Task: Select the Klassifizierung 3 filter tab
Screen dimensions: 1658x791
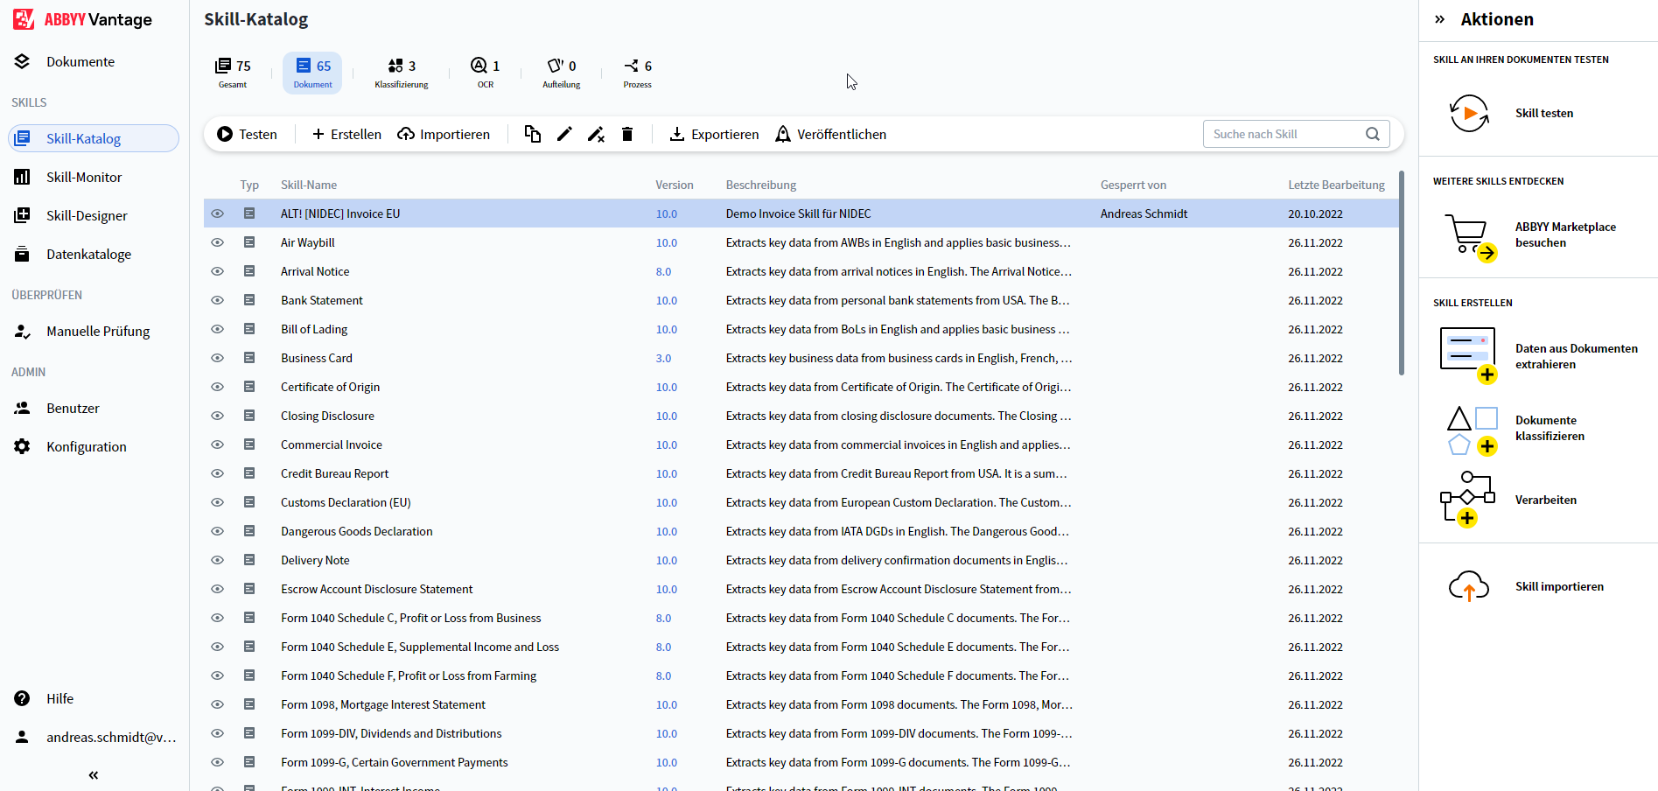Action: point(402,73)
